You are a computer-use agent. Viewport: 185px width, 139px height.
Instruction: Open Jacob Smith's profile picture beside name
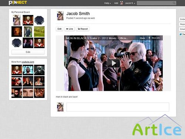tap(60, 16)
